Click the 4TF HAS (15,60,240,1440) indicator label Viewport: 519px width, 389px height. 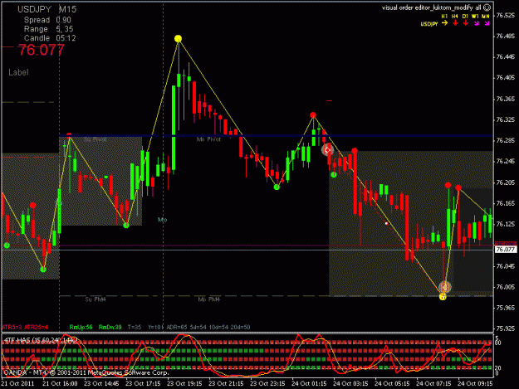(41, 340)
